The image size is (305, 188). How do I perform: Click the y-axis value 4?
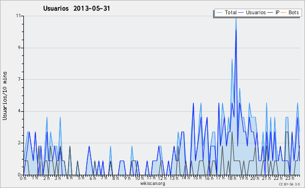click(x=19, y=111)
